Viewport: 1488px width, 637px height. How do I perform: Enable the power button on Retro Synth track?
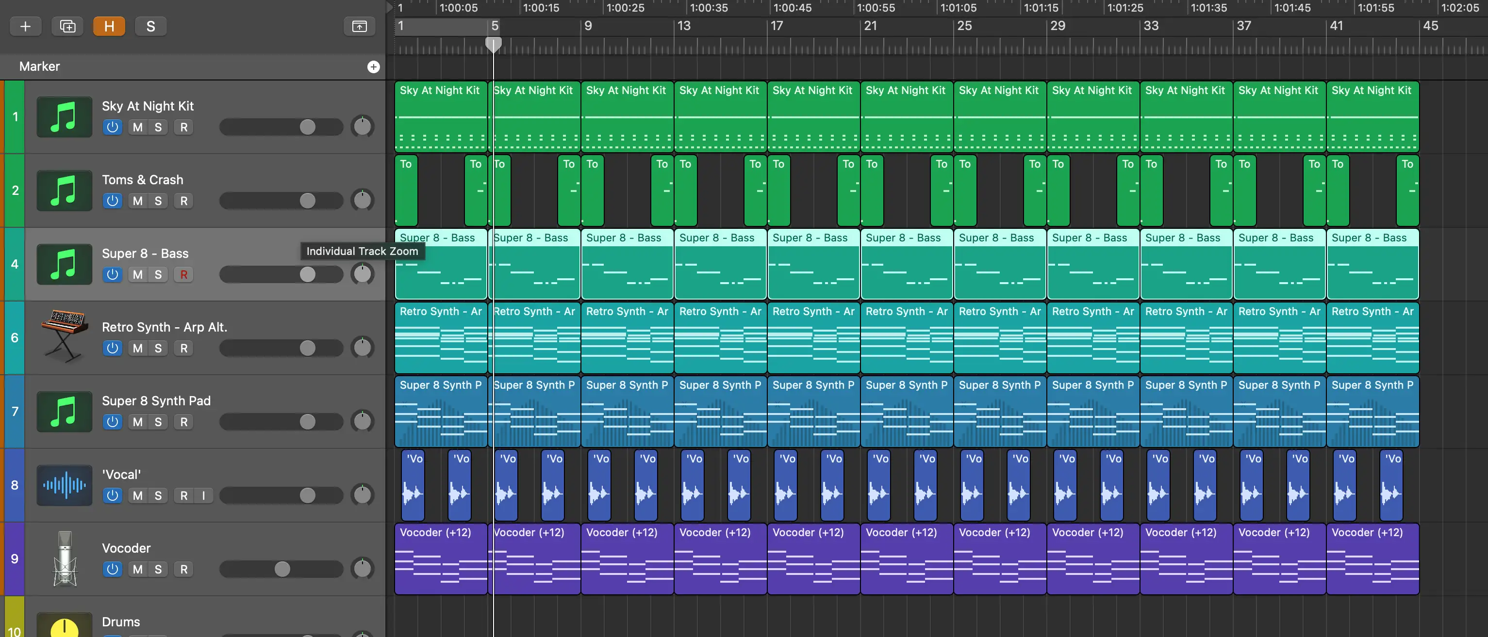tap(111, 348)
